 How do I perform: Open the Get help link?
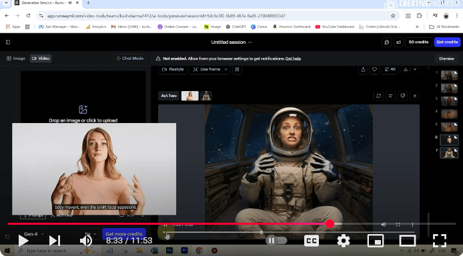click(293, 59)
